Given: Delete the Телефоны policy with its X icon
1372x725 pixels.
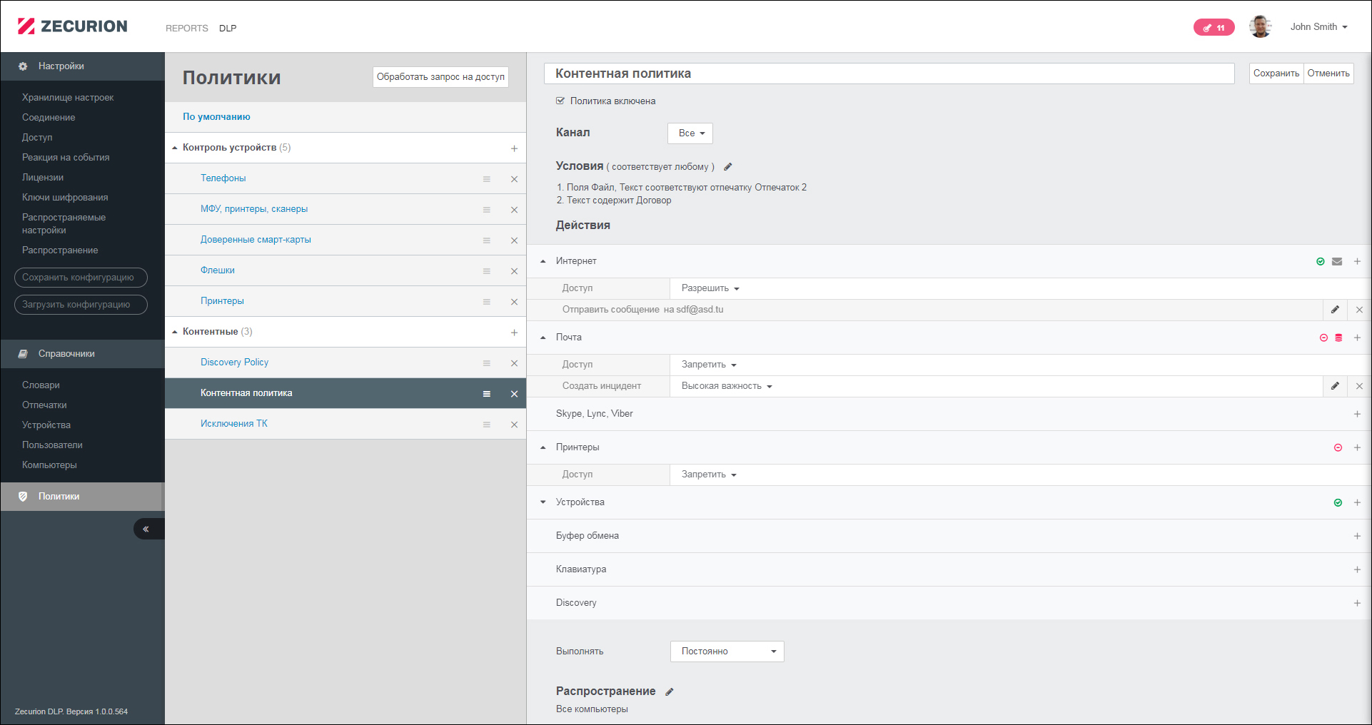Looking at the screenshot, I should pyautogui.click(x=514, y=179).
